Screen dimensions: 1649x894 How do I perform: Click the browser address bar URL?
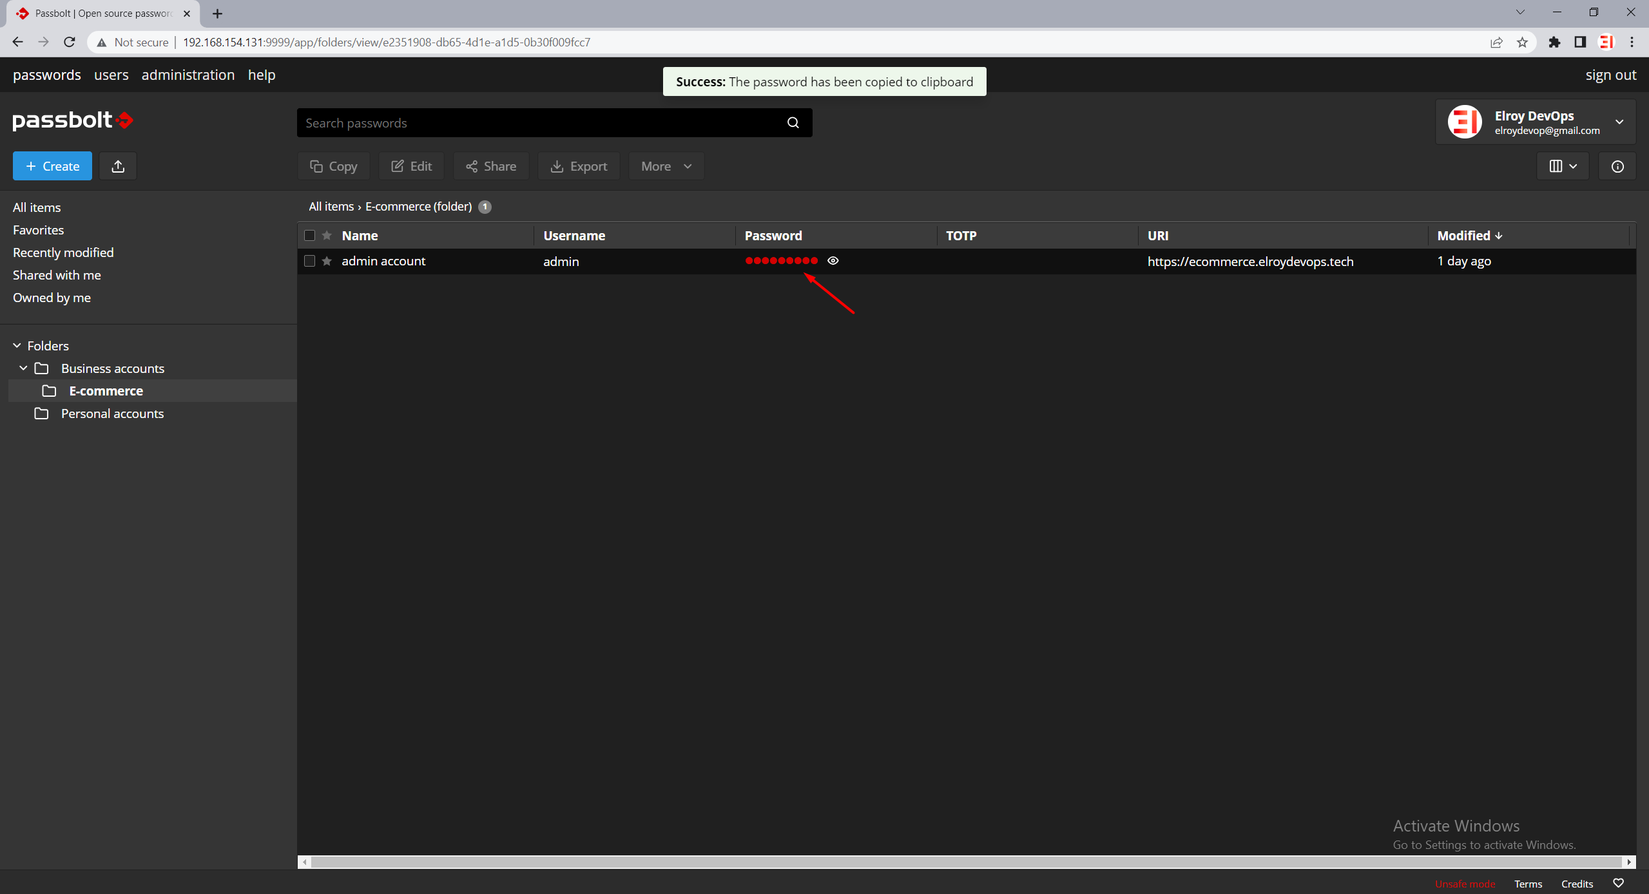(387, 43)
